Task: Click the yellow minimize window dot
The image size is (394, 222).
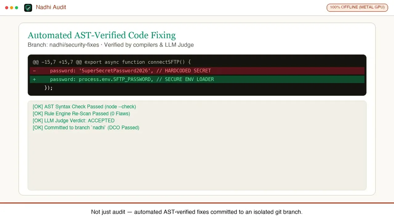Action: click(x=12, y=8)
